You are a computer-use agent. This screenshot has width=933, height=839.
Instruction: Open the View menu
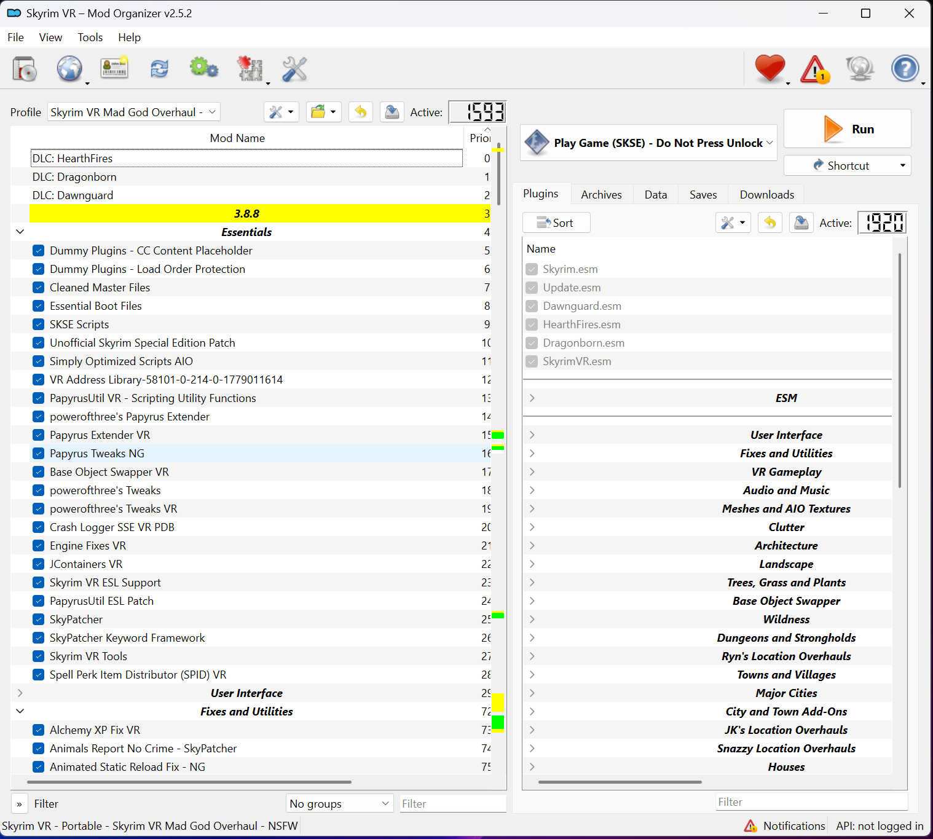50,37
